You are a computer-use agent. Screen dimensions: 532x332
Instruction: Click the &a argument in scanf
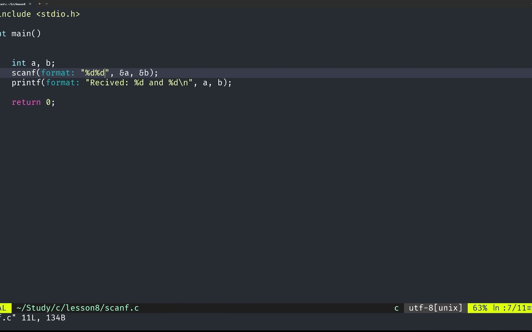coord(124,73)
